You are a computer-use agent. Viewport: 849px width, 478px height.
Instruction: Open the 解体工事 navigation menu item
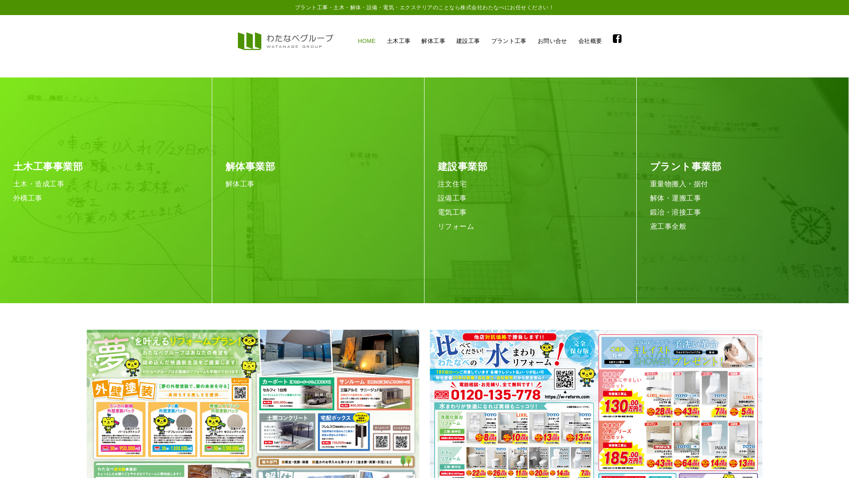click(433, 41)
